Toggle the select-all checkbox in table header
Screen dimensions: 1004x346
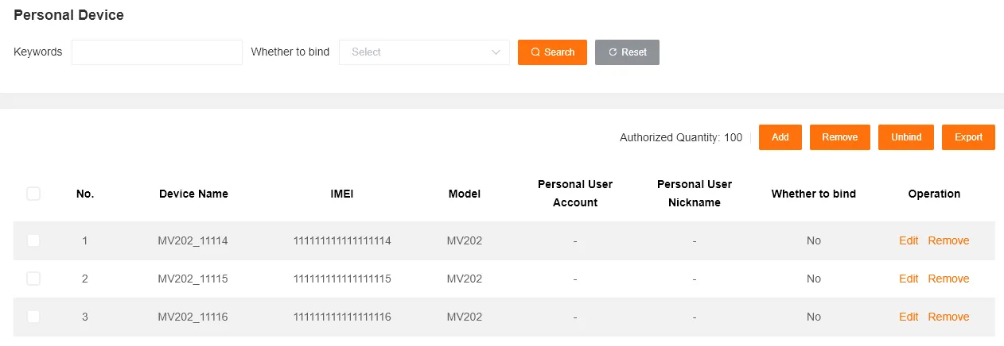(33, 194)
